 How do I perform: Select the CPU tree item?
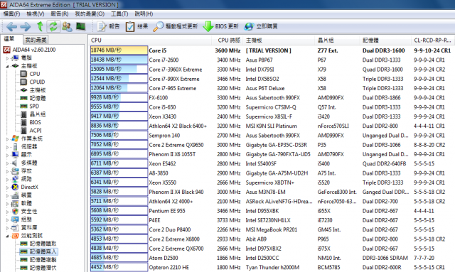tap(30, 74)
